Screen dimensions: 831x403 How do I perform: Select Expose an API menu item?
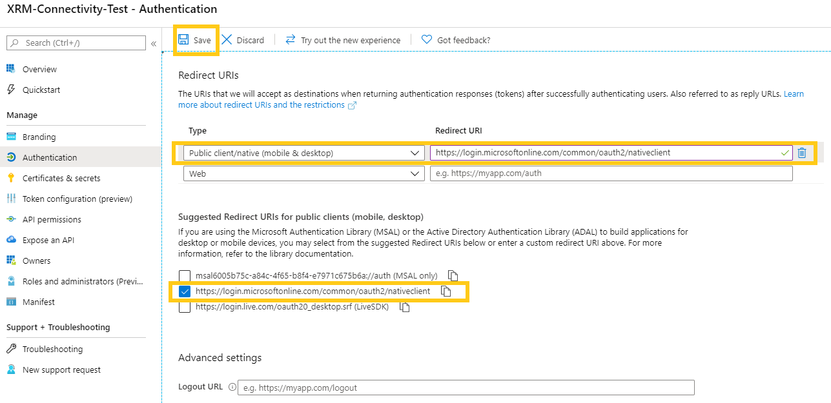click(x=48, y=240)
